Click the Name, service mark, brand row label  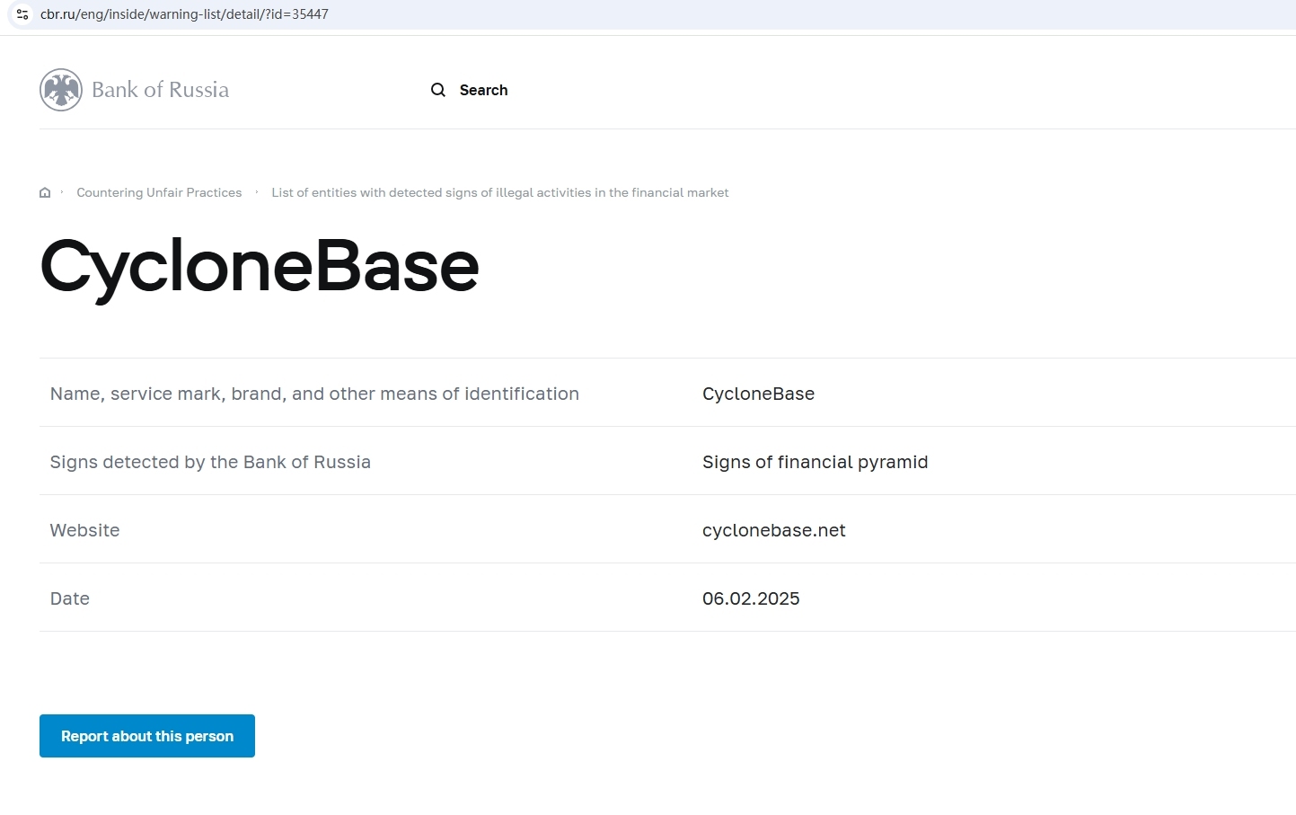coord(314,394)
